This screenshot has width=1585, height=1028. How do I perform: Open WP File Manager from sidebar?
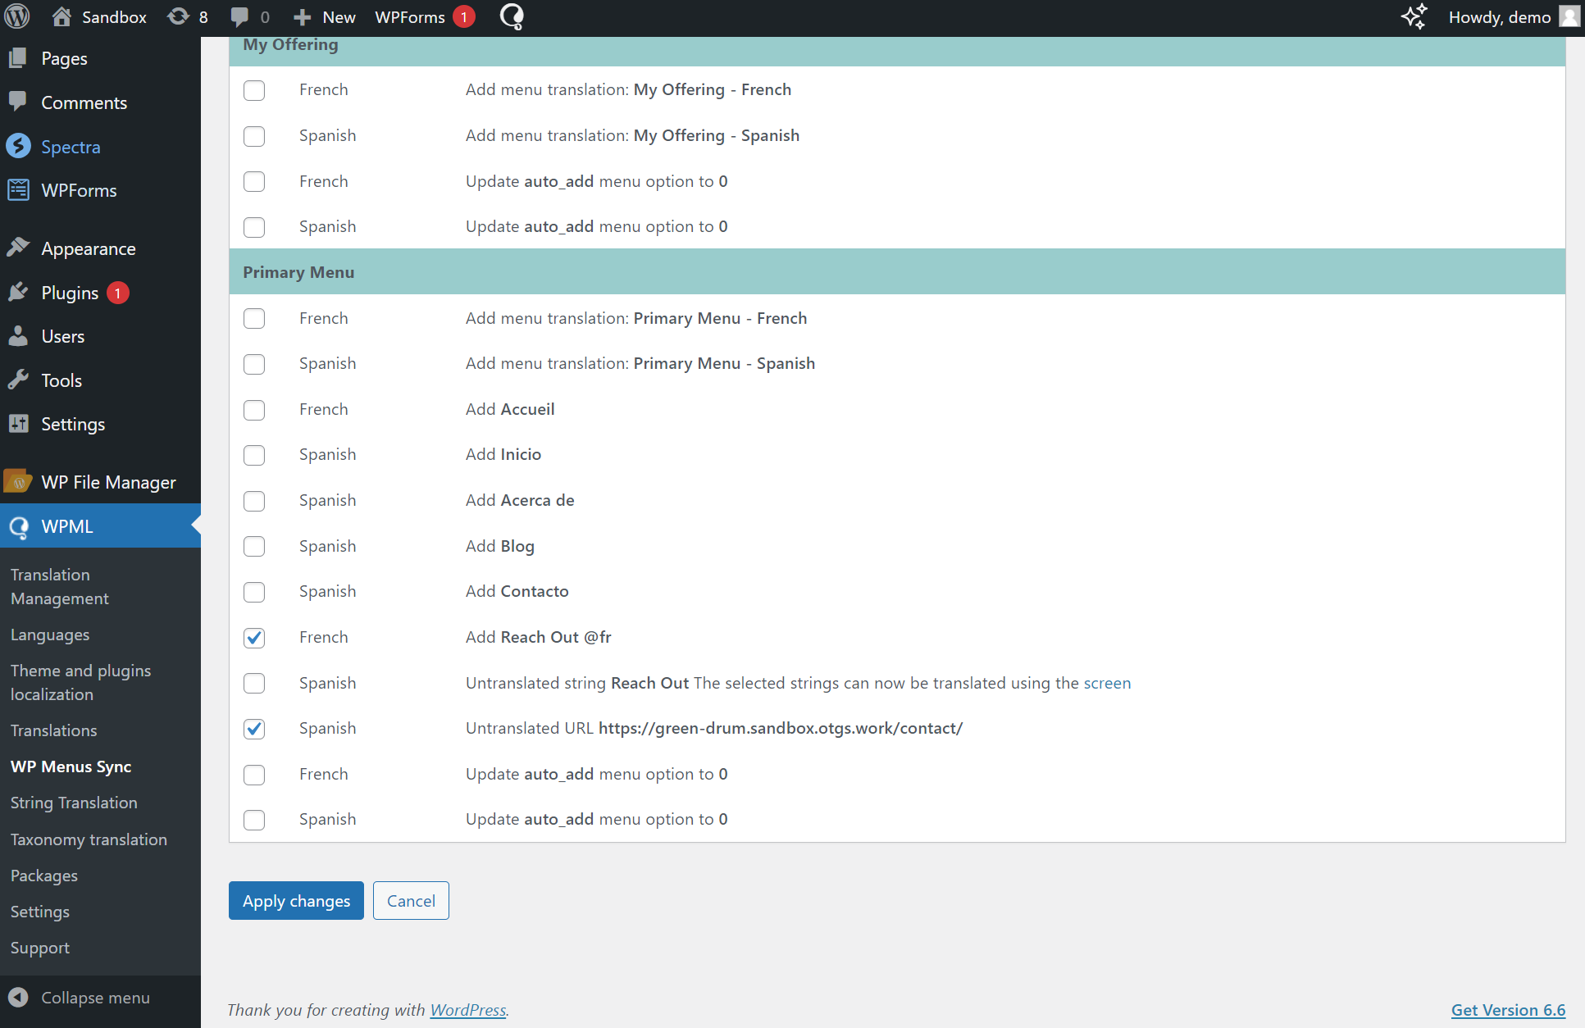(x=108, y=482)
